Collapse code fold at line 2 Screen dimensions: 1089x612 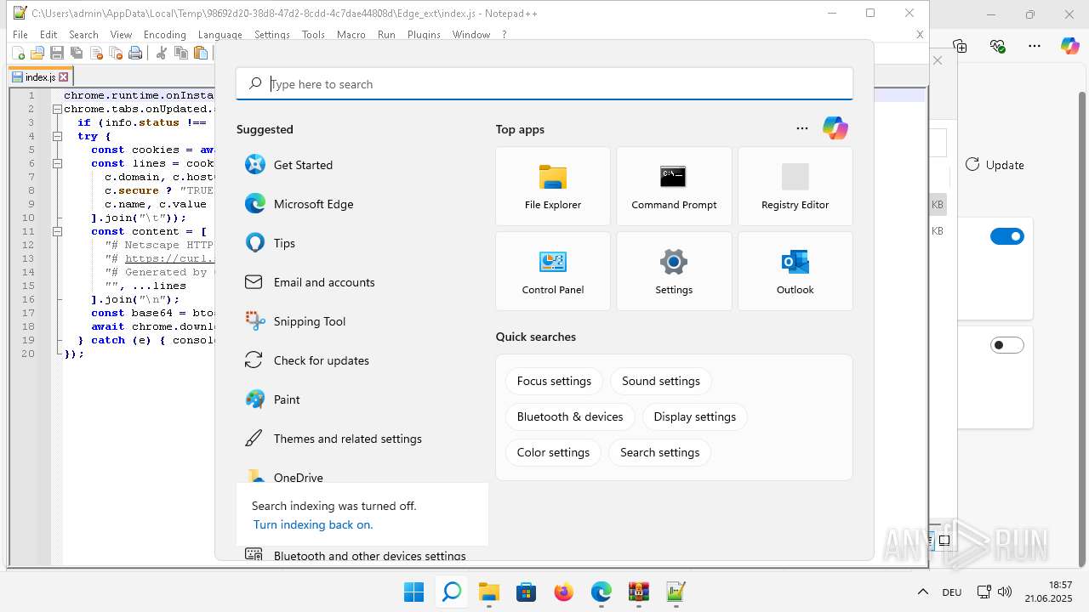(57, 109)
